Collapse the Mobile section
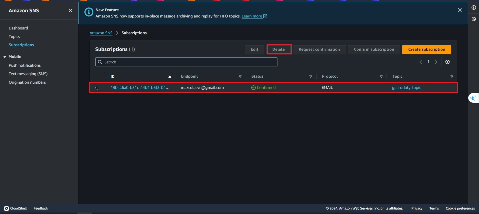 click(x=5, y=57)
